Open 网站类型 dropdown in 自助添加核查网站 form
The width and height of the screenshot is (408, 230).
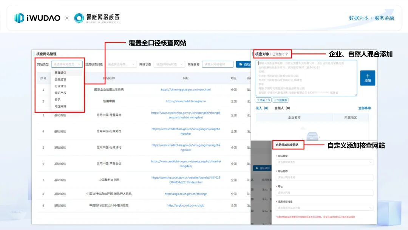click(x=325, y=162)
